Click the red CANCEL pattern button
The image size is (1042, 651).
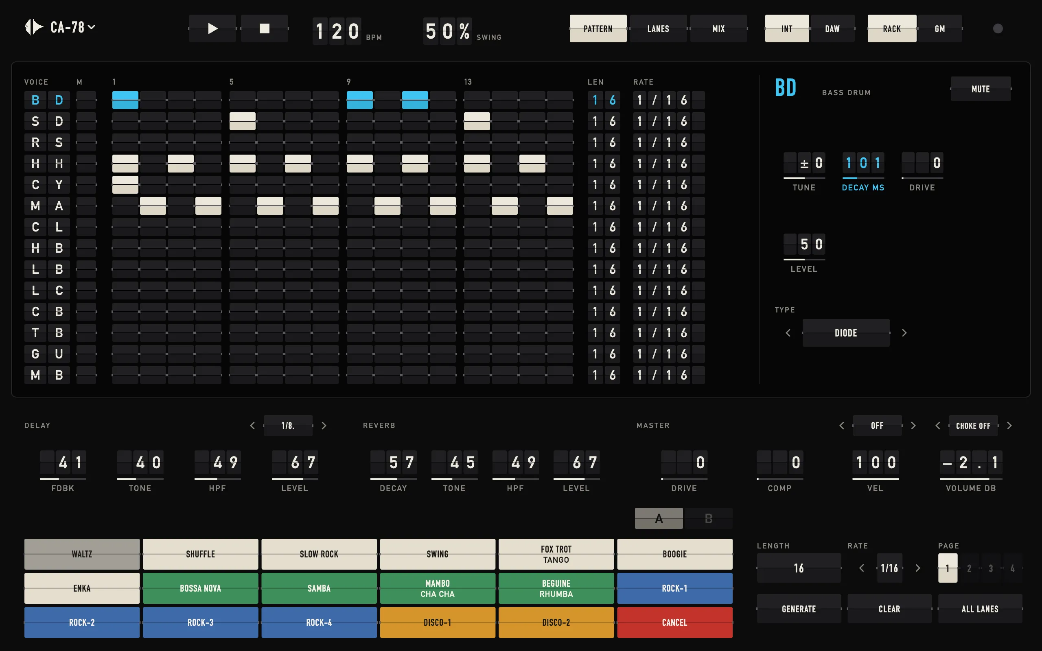[675, 622]
